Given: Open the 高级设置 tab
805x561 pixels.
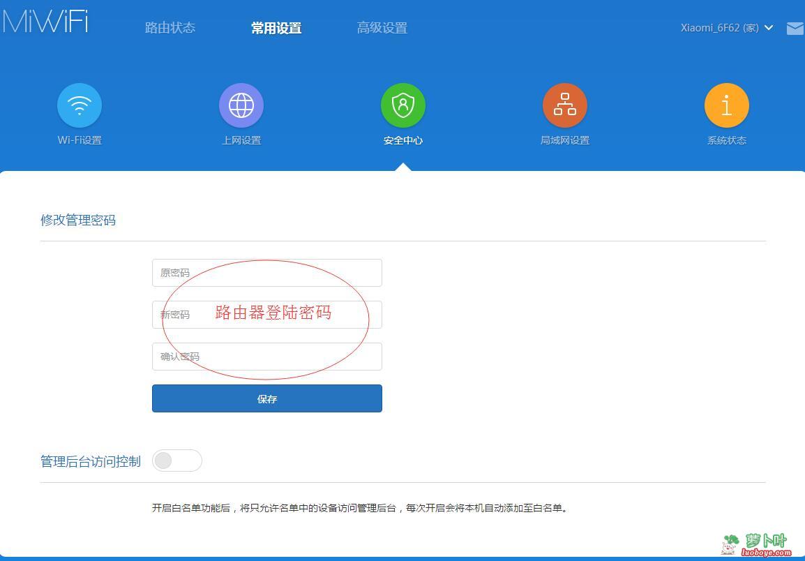Looking at the screenshot, I should 382,28.
